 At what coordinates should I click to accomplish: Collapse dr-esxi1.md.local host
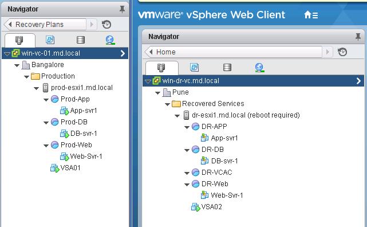coord(177,116)
